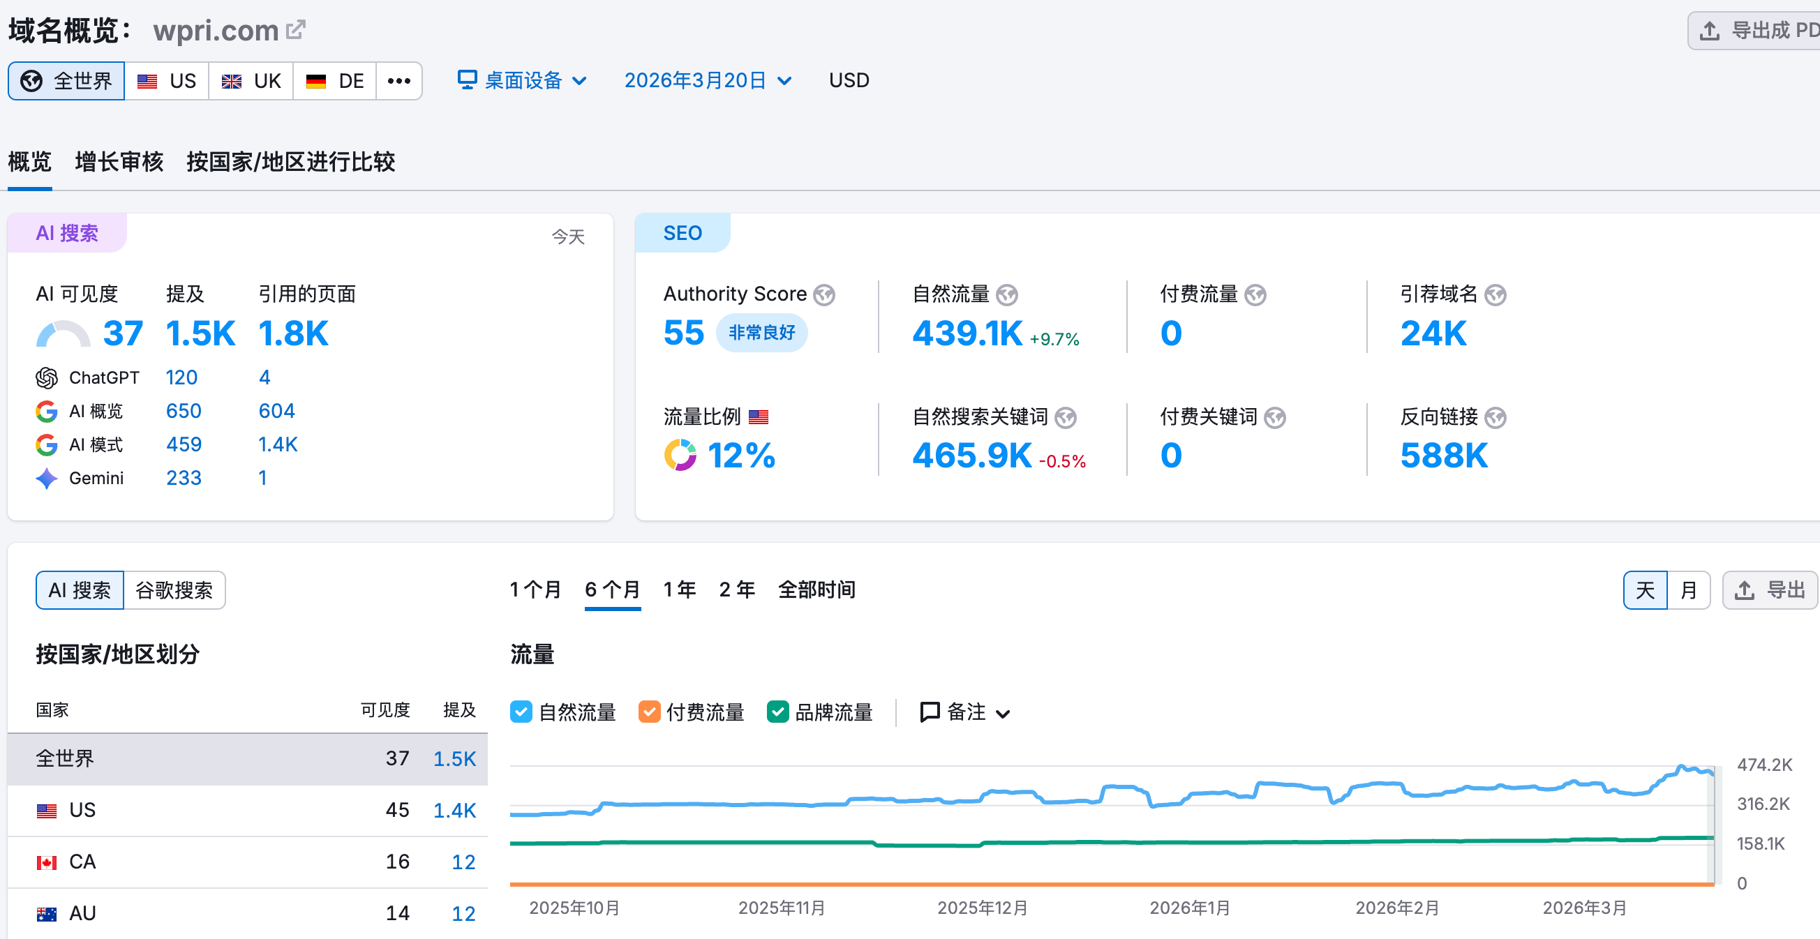Screen dimensions: 1820x939
Task: Open the 备注 notes dropdown
Action: click(x=965, y=712)
